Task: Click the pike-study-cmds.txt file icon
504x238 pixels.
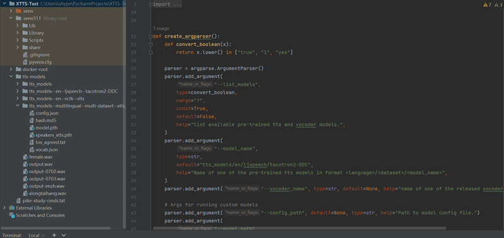Action: click(19, 201)
